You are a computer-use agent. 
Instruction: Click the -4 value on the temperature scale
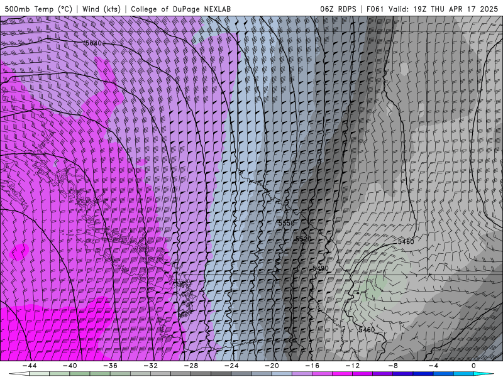point(434,366)
